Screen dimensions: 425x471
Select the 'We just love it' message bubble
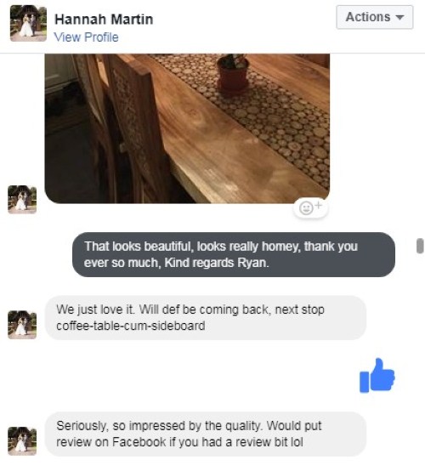(x=206, y=318)
